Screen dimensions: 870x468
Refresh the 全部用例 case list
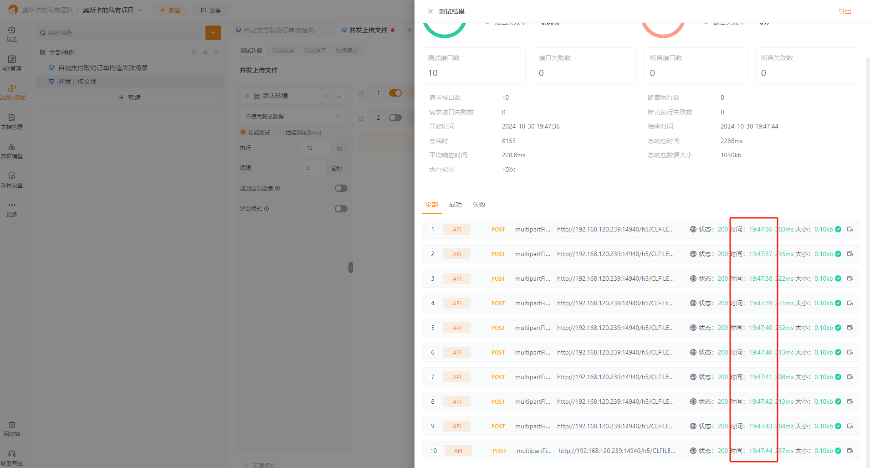coord(194,52)
